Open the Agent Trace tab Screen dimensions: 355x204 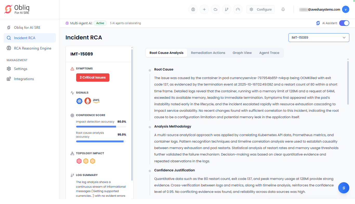coord(269,53)
